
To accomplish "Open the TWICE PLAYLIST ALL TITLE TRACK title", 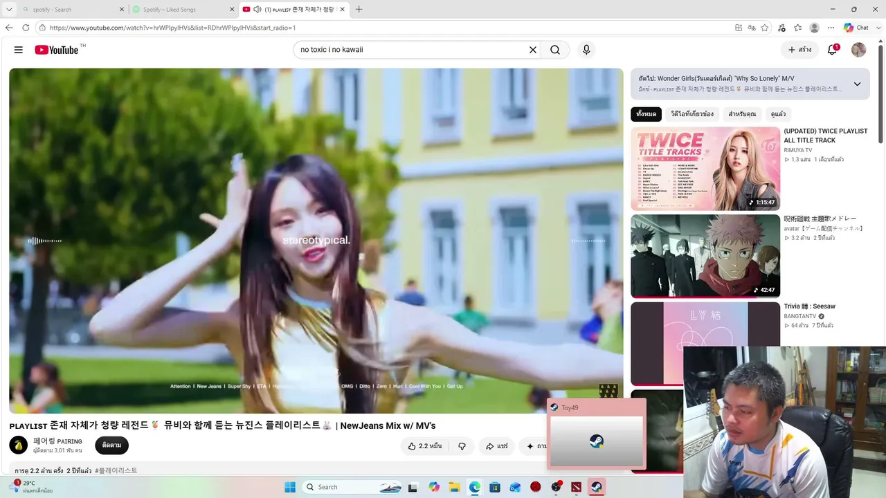I will (x=826, y=136).
